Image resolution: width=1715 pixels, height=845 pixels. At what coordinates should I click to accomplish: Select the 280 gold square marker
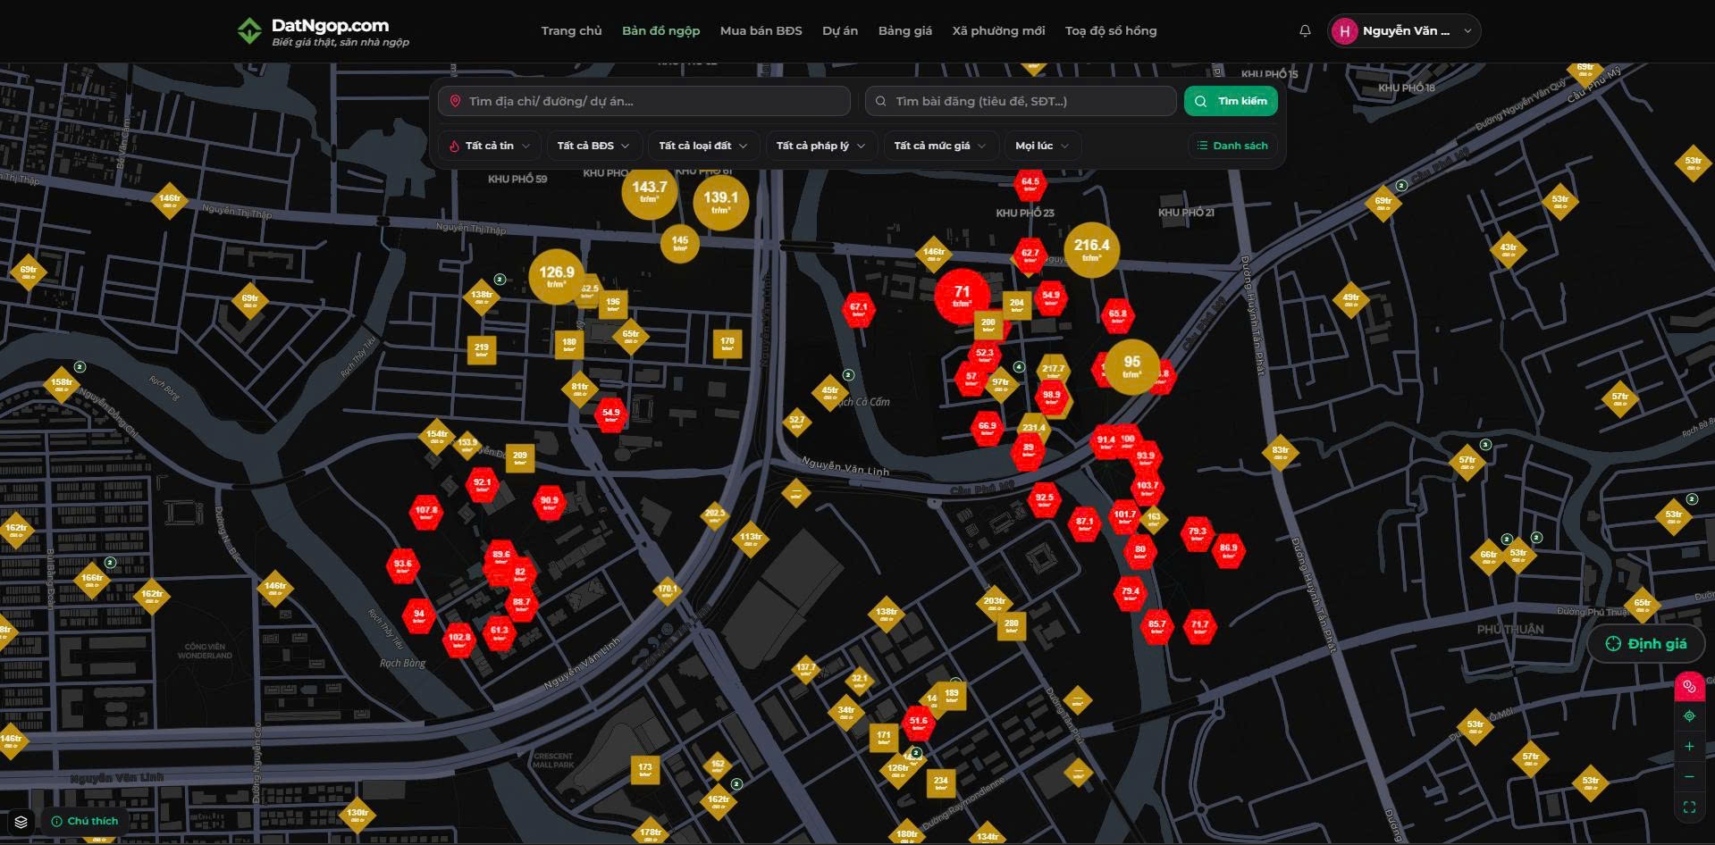coord(1011,626)
